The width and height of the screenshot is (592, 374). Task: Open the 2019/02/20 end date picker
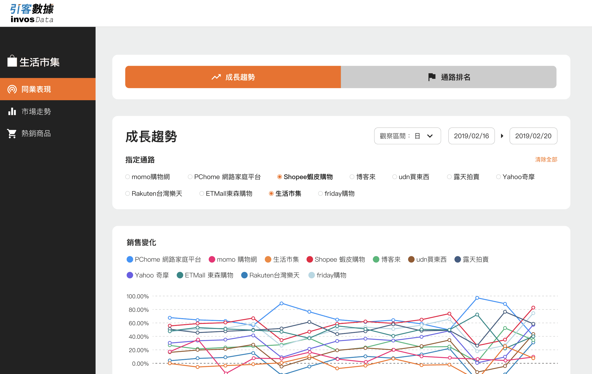click(x=533, y=136)
